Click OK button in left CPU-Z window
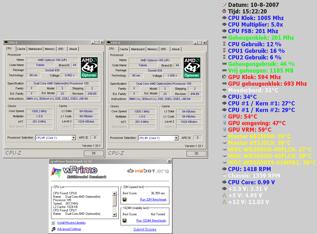The height and width of the screenshot is (234, 317). point(94,153)
